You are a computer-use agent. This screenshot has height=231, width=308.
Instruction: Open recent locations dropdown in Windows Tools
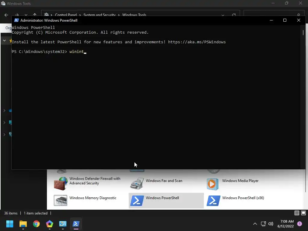click(x=26, y=15)
